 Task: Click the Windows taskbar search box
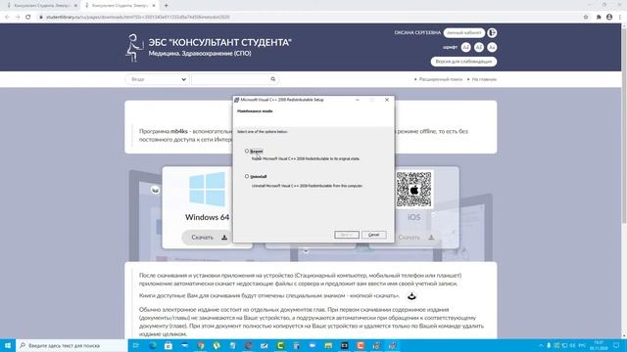tap(72, 345)
